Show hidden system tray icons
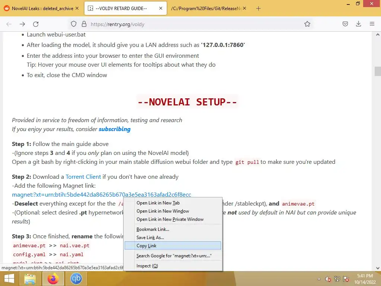This screenshot has width=381, height=286. [x=319, y=279]
